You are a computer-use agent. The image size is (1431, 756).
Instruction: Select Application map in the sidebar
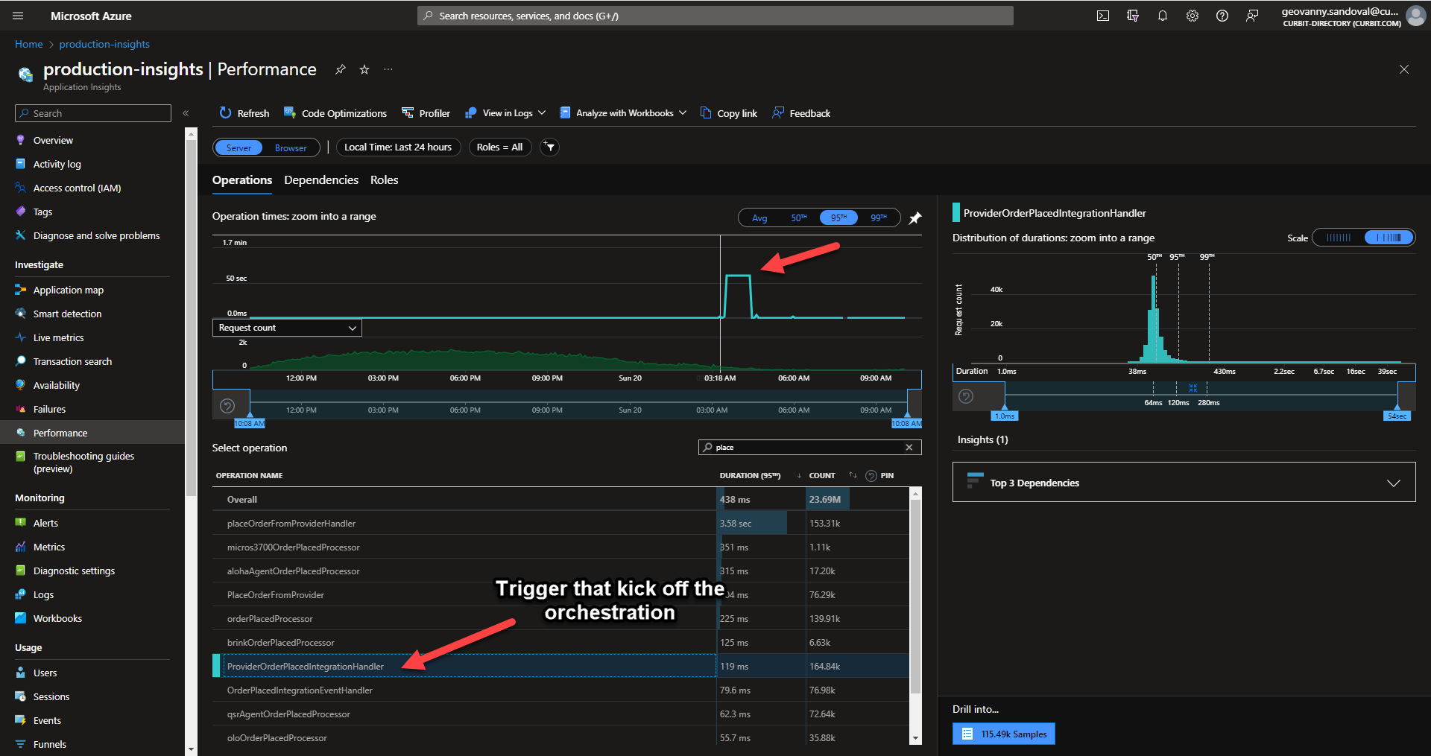67,290
